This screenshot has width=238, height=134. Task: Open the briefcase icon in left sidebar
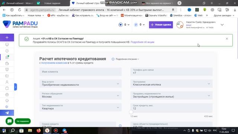[7, 63]
